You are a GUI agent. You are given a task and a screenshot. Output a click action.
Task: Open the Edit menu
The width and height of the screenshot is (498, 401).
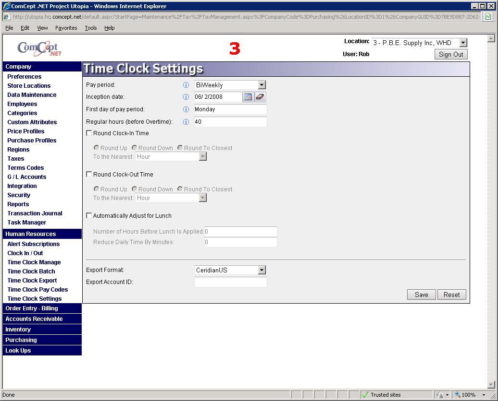25,28
